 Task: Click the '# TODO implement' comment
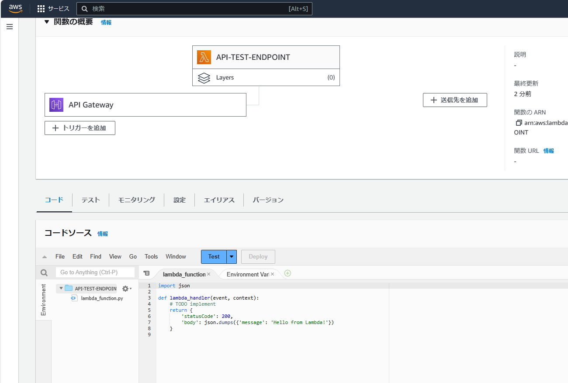coord(193,304)
